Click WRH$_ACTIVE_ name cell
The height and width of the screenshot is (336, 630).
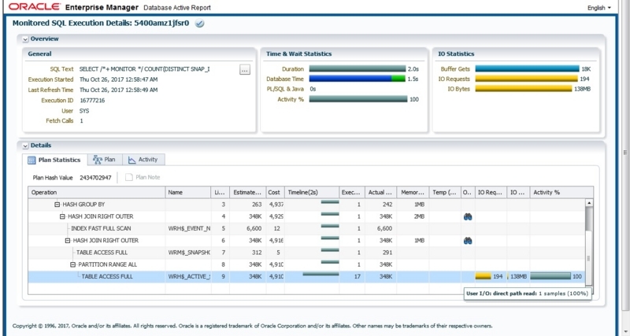[x=189, y=276]
